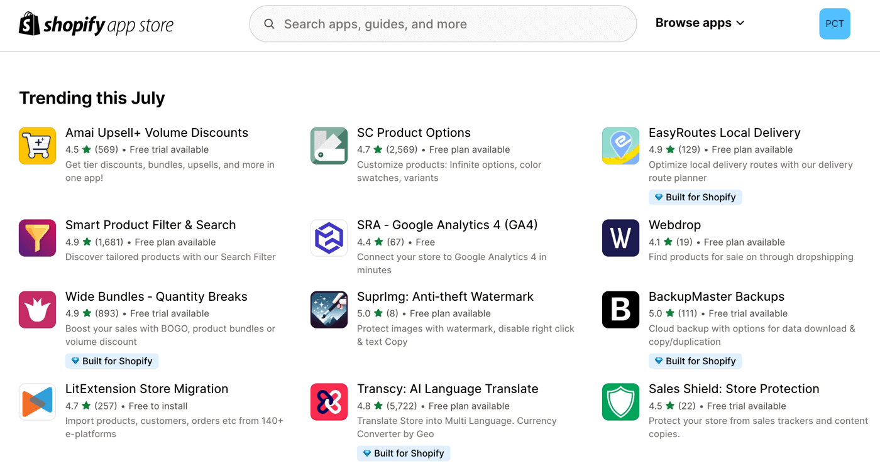Click Built for Shopify badge under EasyRoutes
880x476 pixels.
[x=695, y=197]
